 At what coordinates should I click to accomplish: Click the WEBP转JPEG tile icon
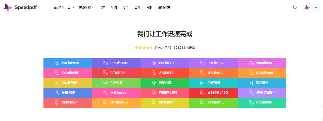[x=203, y=93]
